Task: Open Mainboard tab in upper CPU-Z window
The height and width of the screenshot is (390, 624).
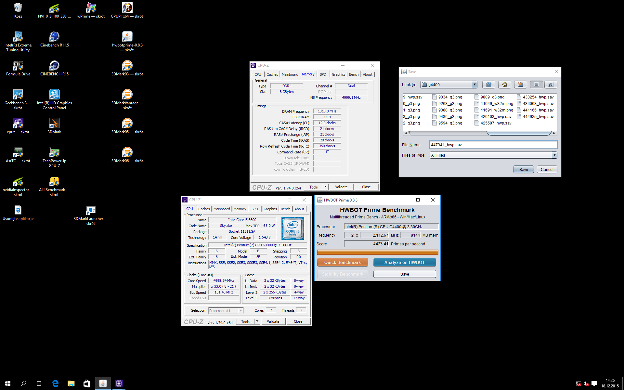Action: coord(290,74)
